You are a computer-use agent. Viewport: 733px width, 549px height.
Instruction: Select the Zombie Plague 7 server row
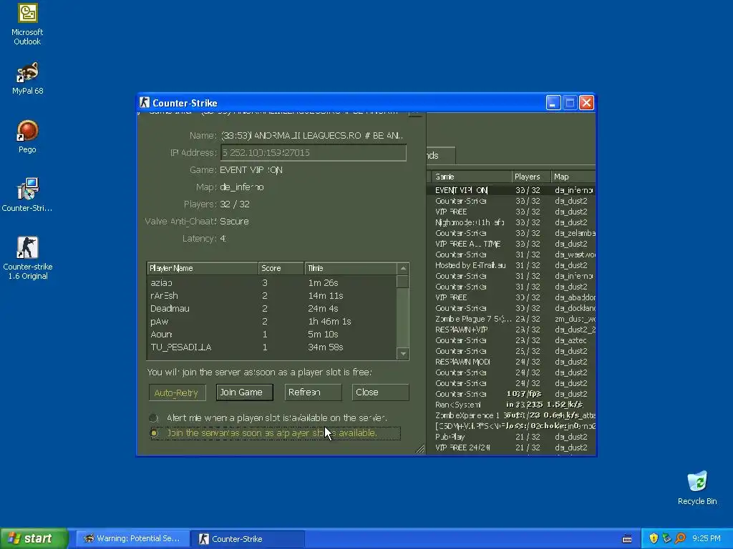point(511,319)
